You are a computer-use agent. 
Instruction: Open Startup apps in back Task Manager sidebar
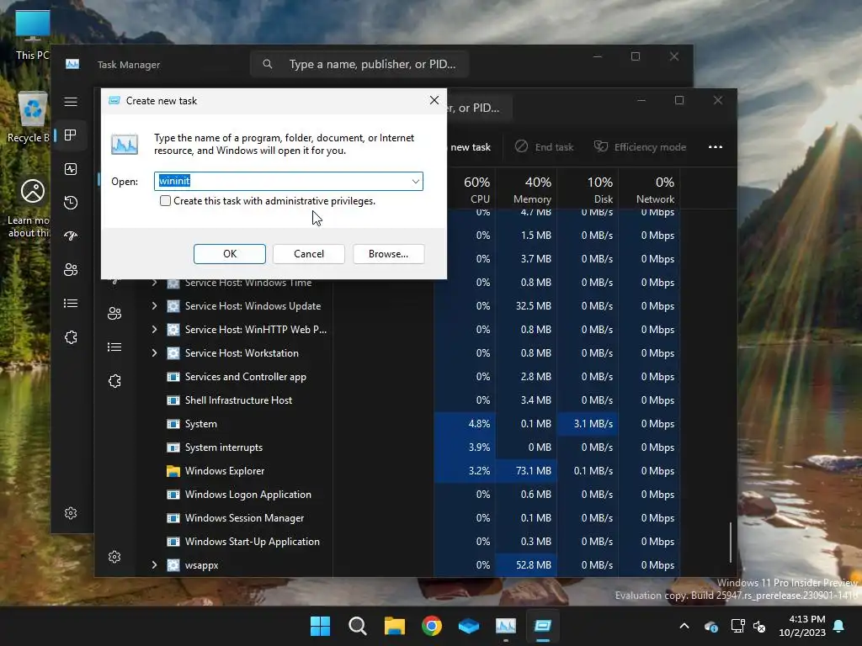pos(71,236)
